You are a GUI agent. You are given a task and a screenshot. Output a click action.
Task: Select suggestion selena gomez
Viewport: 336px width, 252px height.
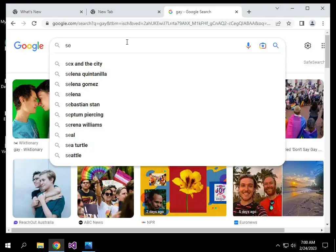tap(167, 84)
